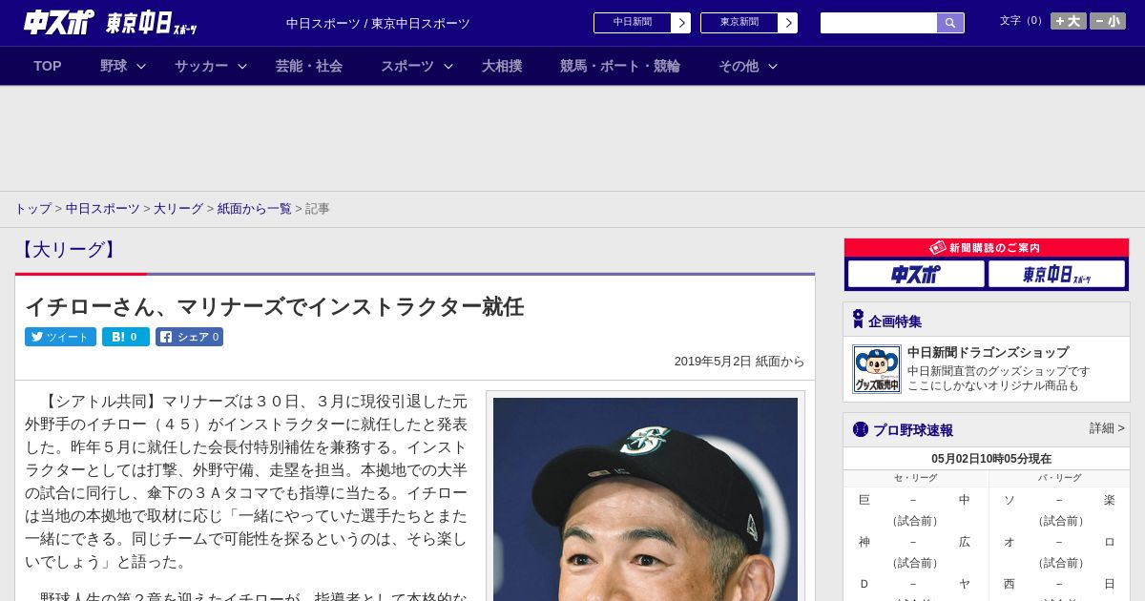Open the サッカー navigation menu
The height and width of the screenshot is (601, 1145).
[x=201, y=66]
